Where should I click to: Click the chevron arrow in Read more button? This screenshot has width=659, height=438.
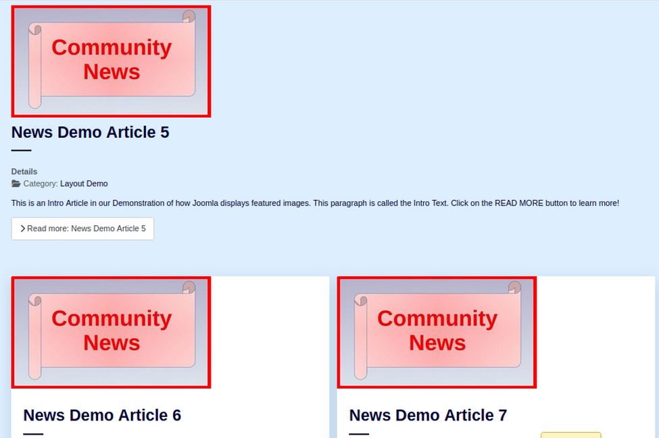[22, 228]
